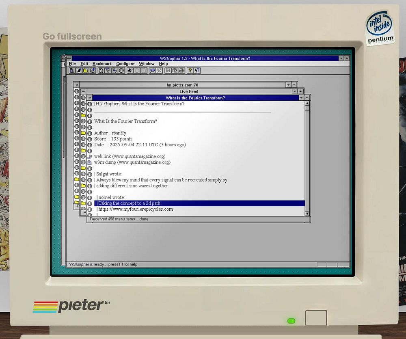Activate the 'hn.pieter.com:70' window title bar
Viewport: 406px width, 339px height.
pyautogui.click(x=182, y=85)
